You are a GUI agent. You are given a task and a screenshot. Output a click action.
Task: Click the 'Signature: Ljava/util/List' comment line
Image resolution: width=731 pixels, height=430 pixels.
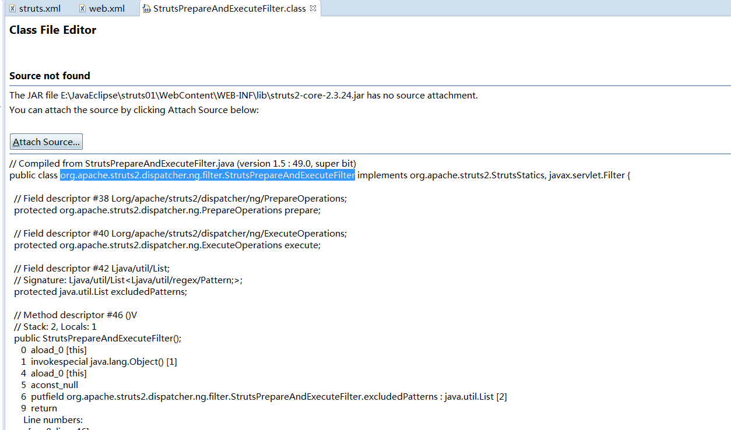tap(128, 280)
